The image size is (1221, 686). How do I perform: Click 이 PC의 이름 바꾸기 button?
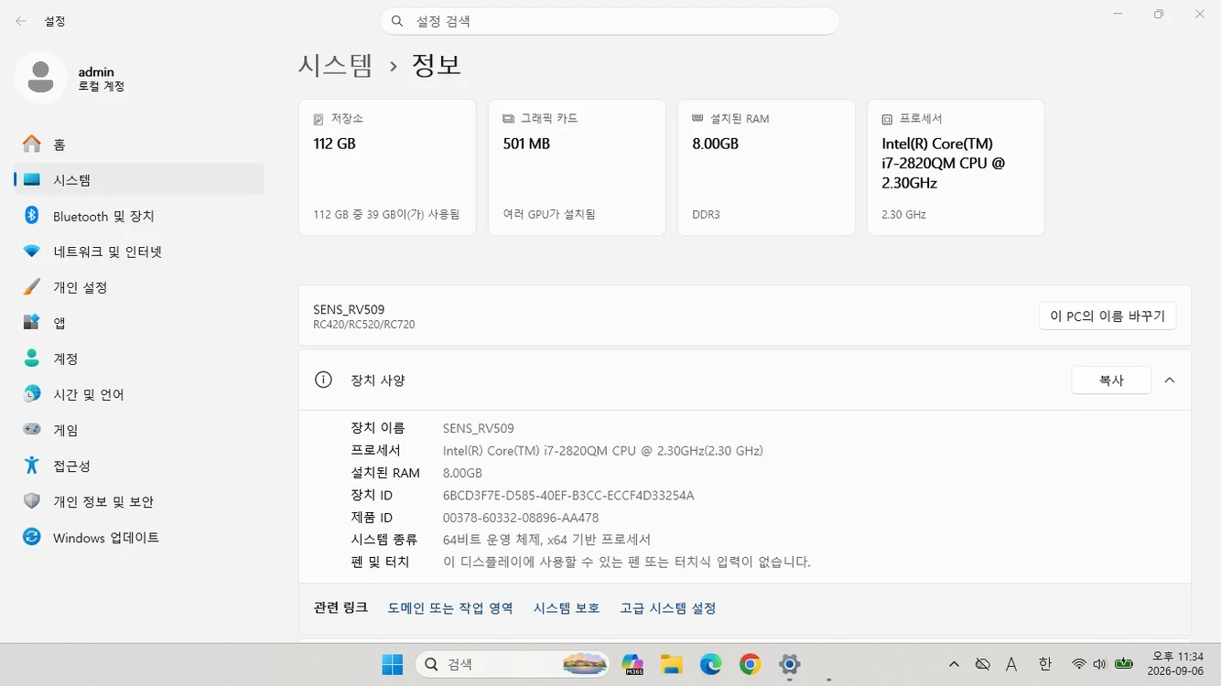point(1108,316)
